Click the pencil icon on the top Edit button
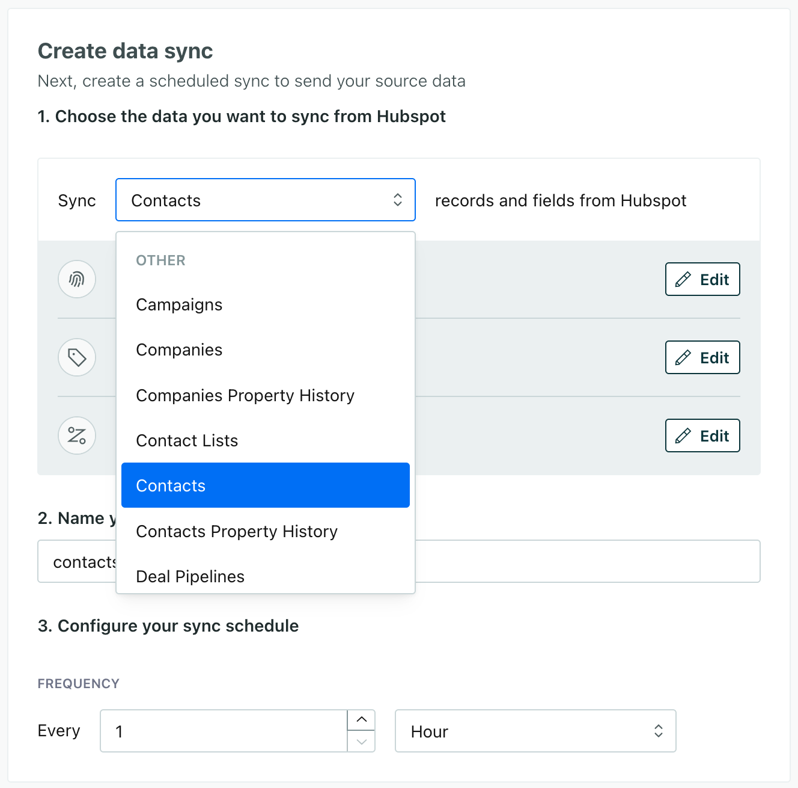 (x=684, y=279)
